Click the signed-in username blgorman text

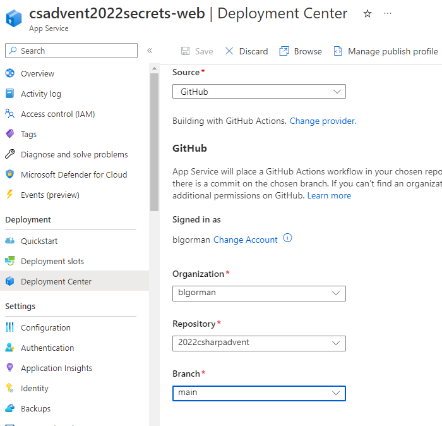[191, 240]
